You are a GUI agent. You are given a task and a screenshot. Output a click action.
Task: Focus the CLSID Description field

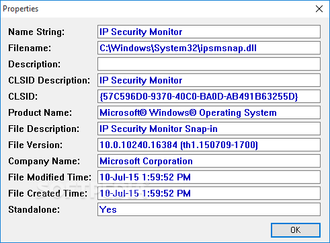point(209,80)
